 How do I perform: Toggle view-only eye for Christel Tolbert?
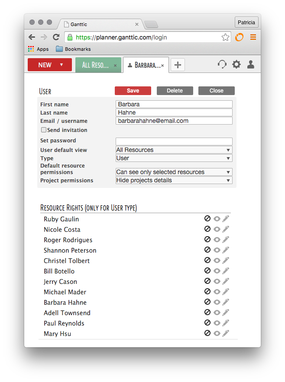coord(217,260)
